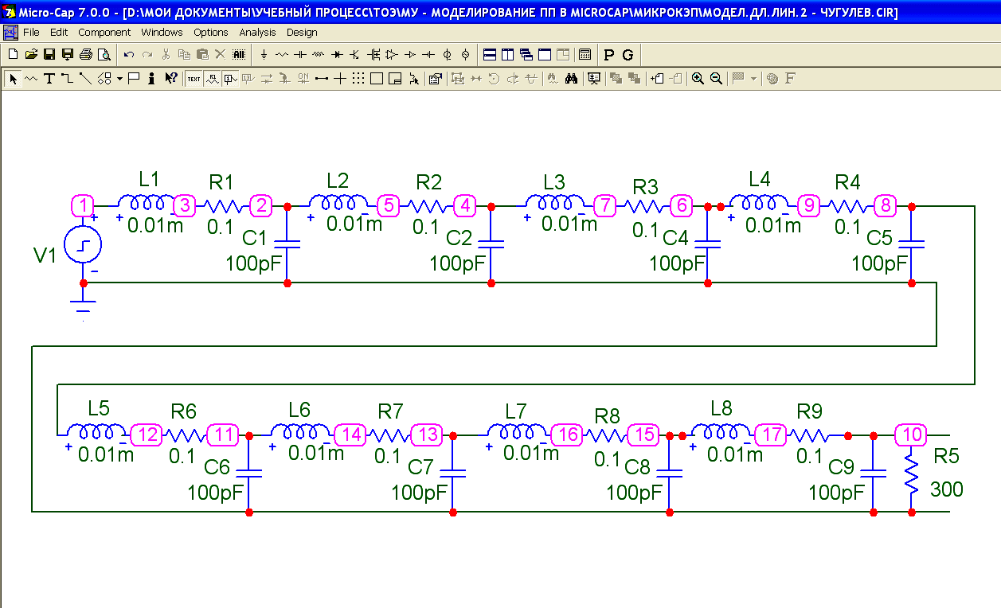Image resolution: width=1001 pixels, height=608 pixels.
Task: Select the diode component tool
Action: (x=337, y=55)
